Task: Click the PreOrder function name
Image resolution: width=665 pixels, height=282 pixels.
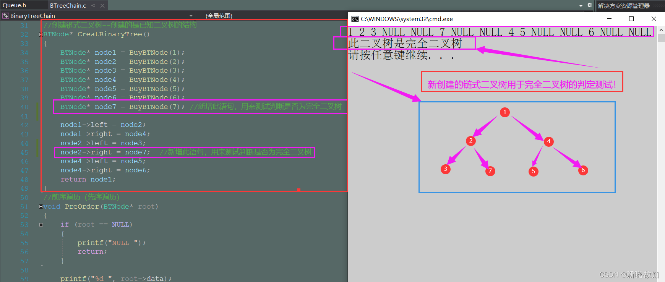Action: tap(82, 207)
